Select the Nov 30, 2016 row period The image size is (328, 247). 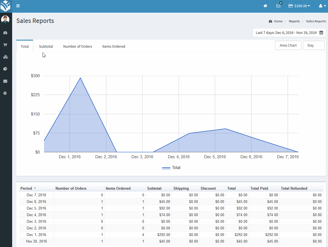pyautogui.click(x=36, y=241)
